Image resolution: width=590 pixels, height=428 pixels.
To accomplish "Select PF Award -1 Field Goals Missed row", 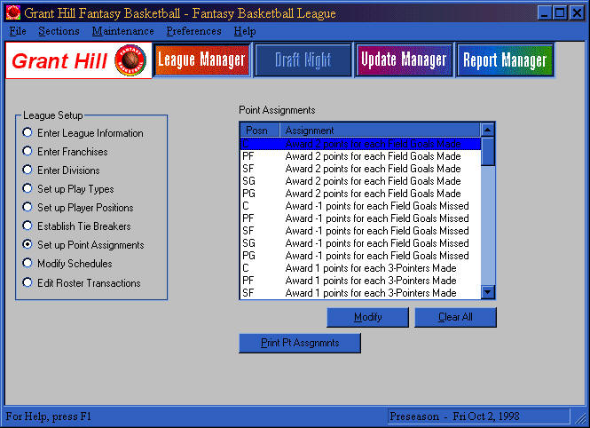I will tap(360, 218).
